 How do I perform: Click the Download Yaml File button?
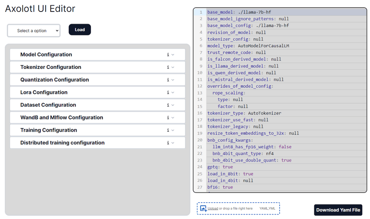(338, 210)
